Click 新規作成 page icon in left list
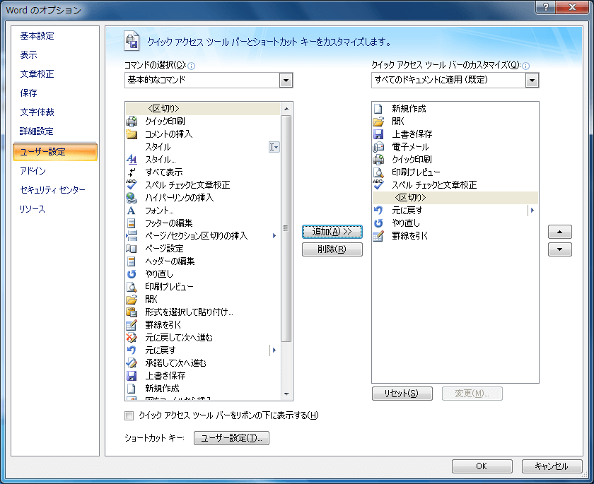594x484 pixels. (132, 388)
